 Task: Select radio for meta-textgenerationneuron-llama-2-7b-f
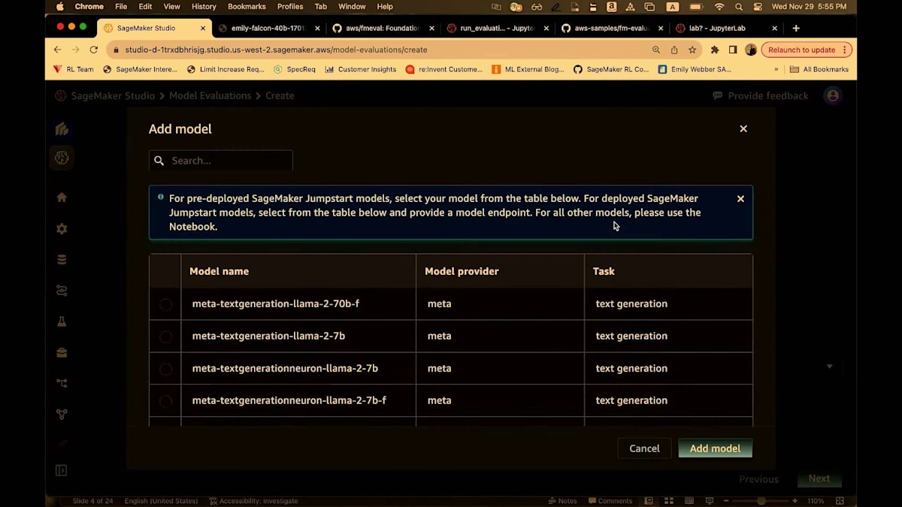click(165, 401)
